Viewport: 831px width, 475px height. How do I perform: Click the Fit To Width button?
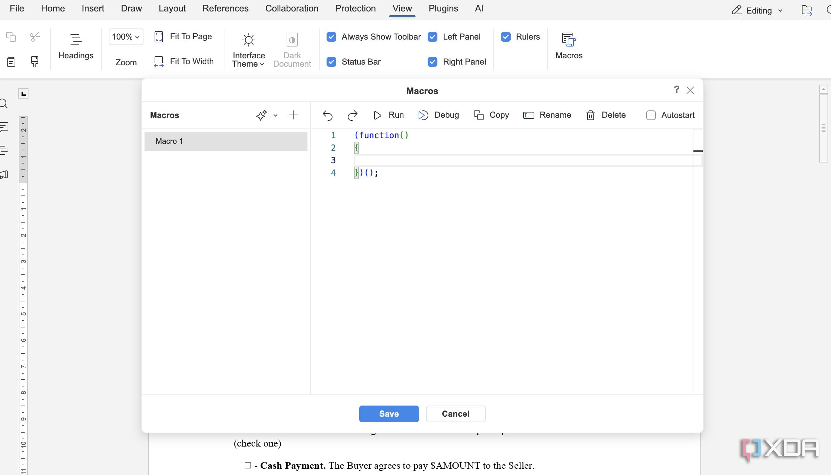pos(184,61)
